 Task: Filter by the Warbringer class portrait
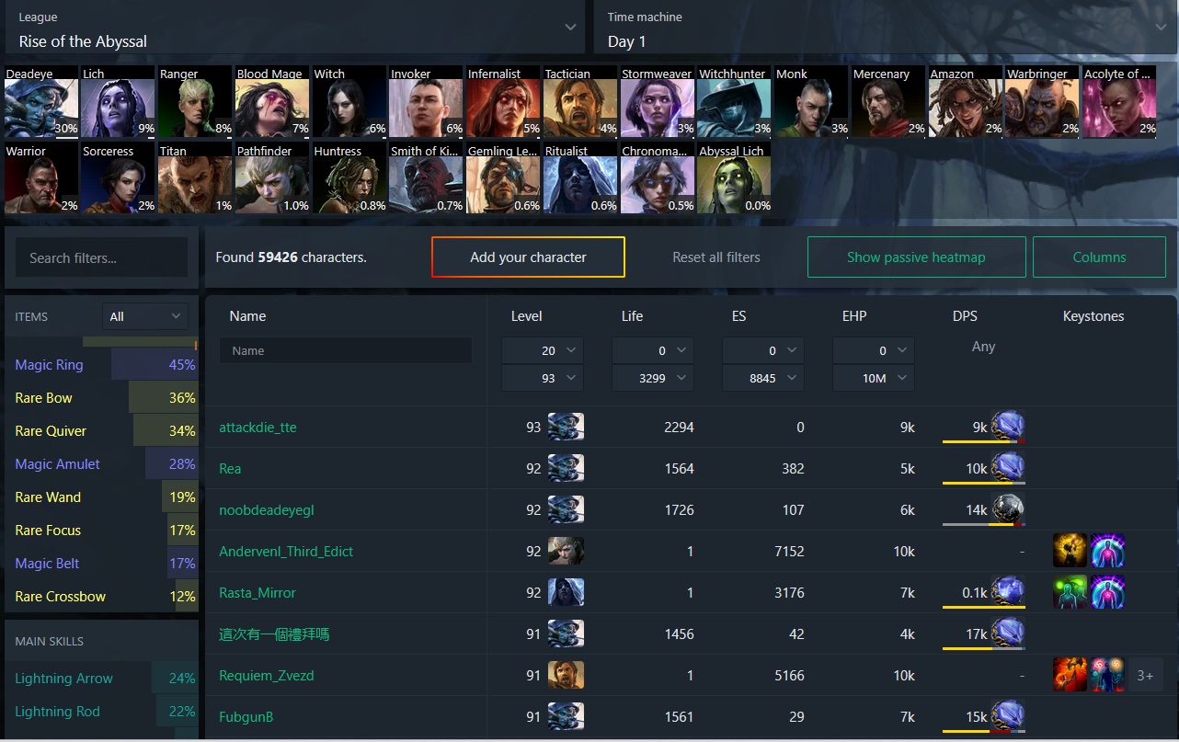point(1042,101)
